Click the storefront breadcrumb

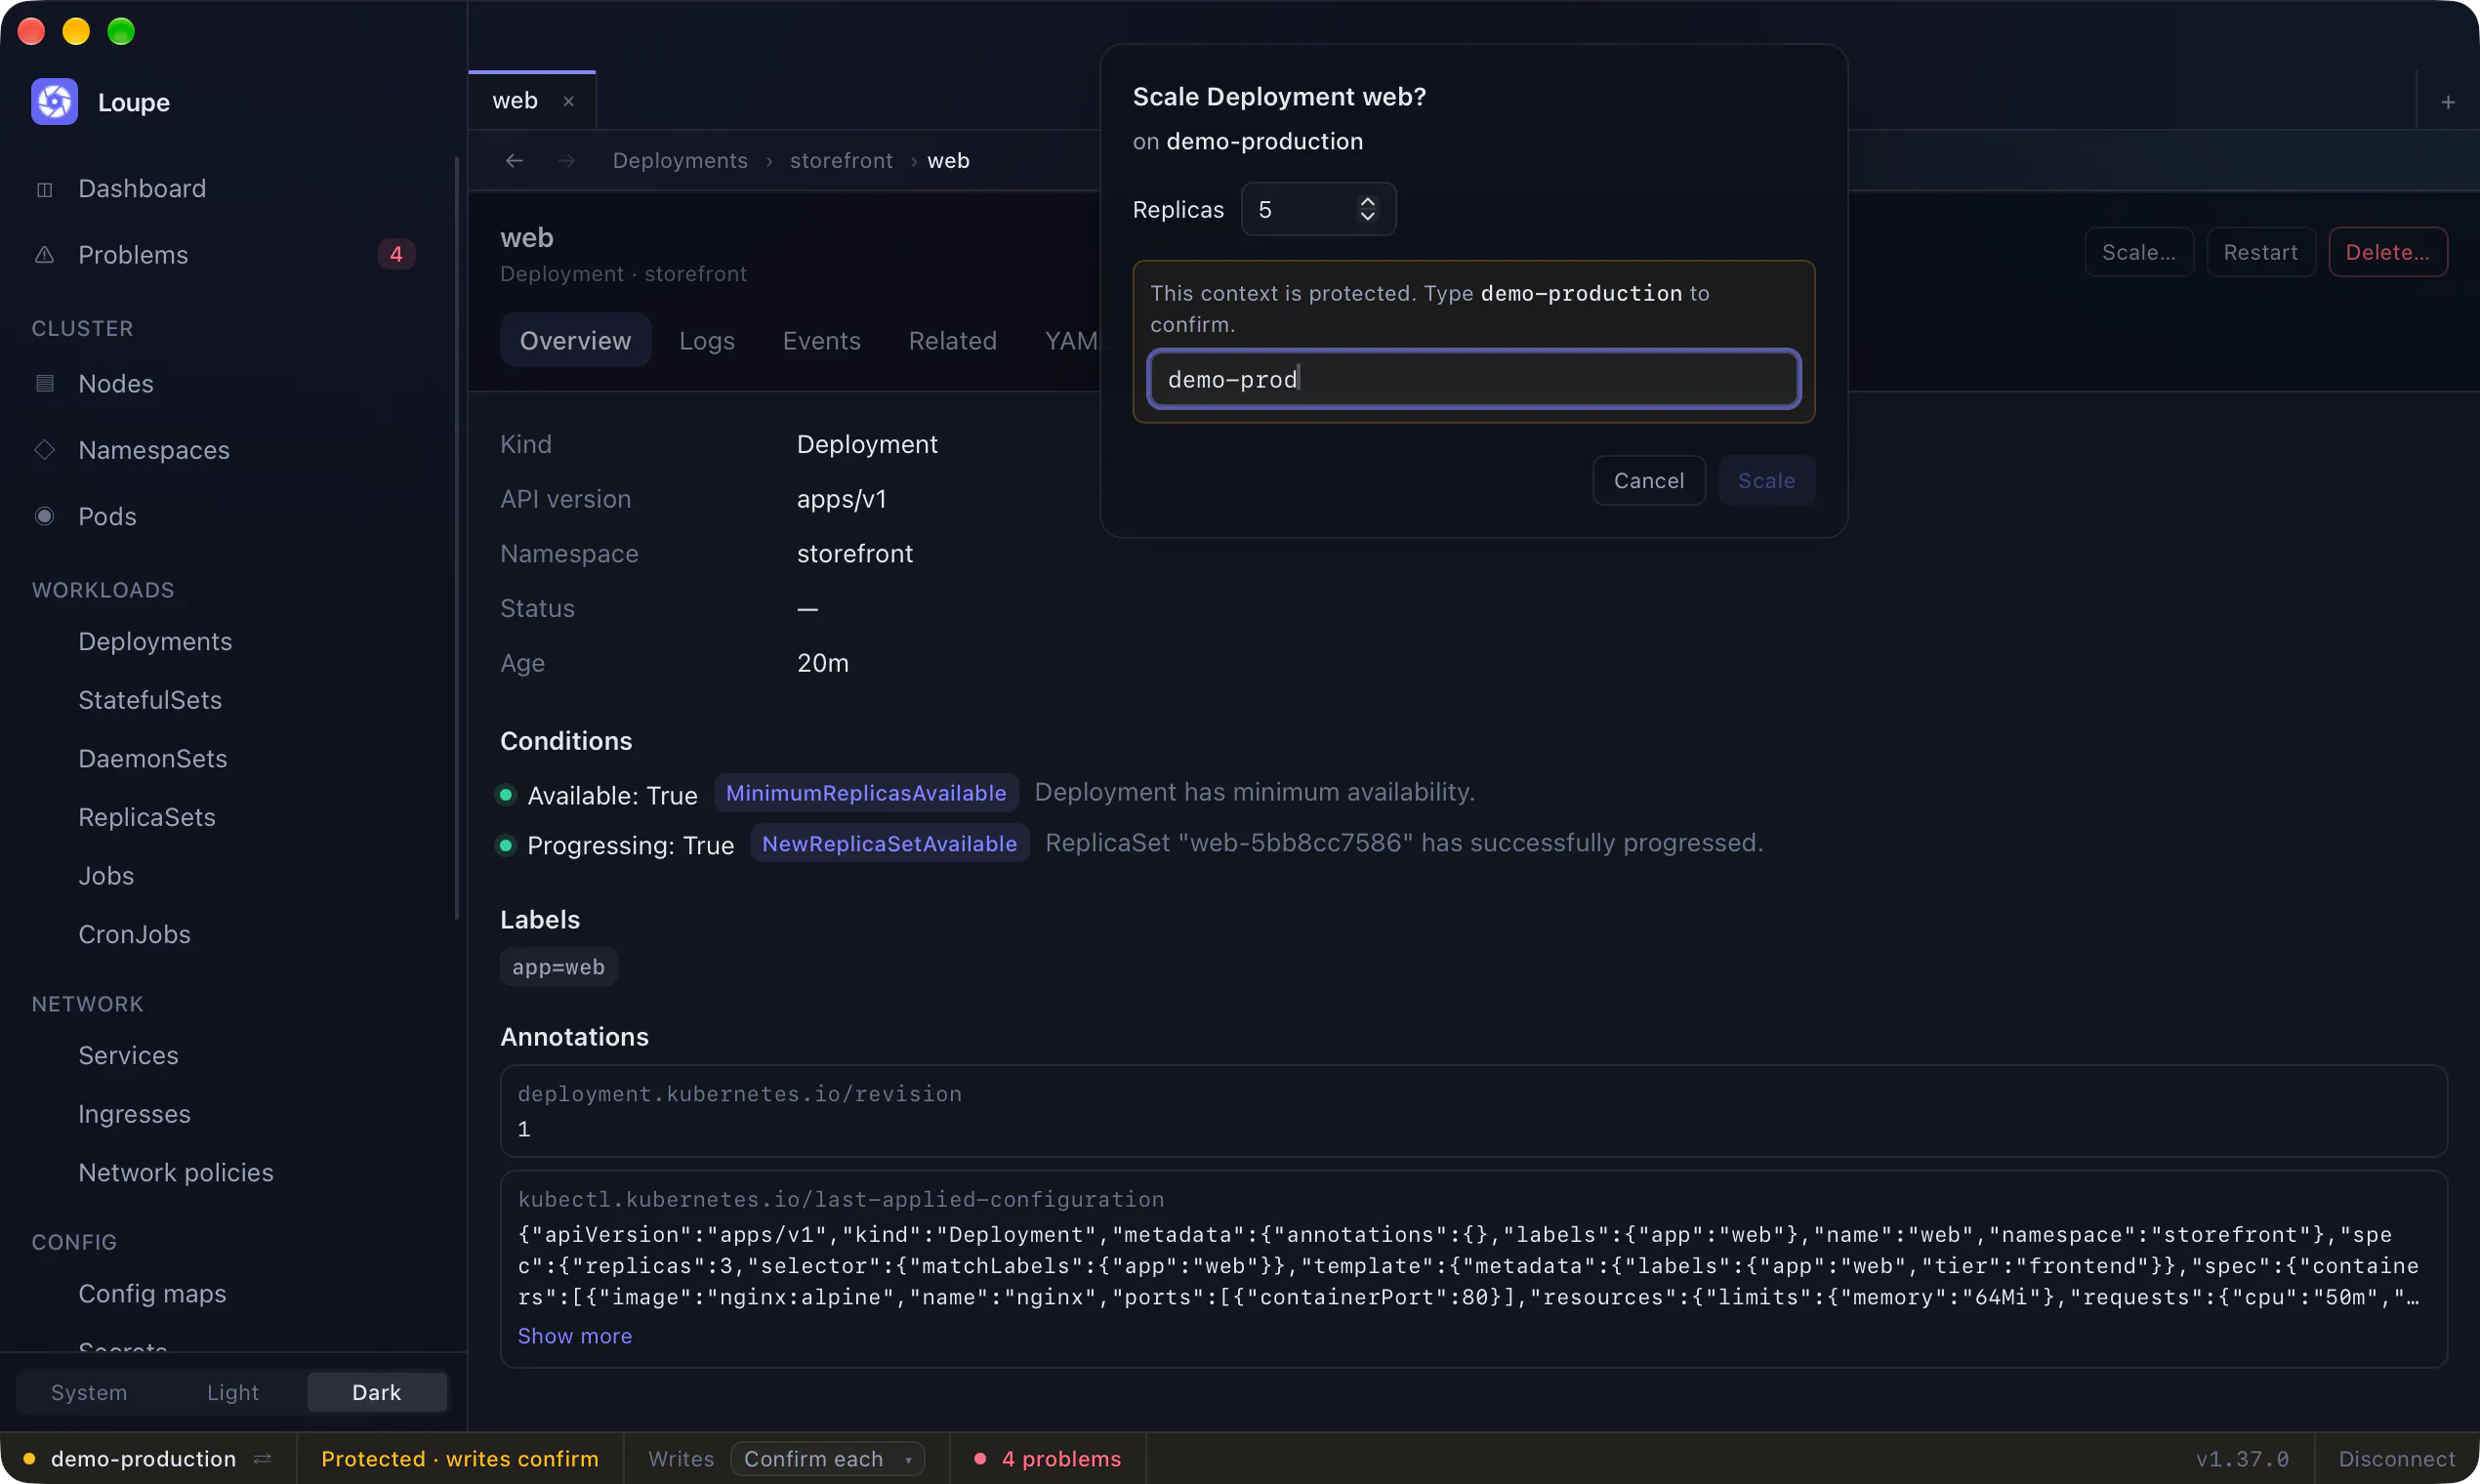tap(841, 160)
